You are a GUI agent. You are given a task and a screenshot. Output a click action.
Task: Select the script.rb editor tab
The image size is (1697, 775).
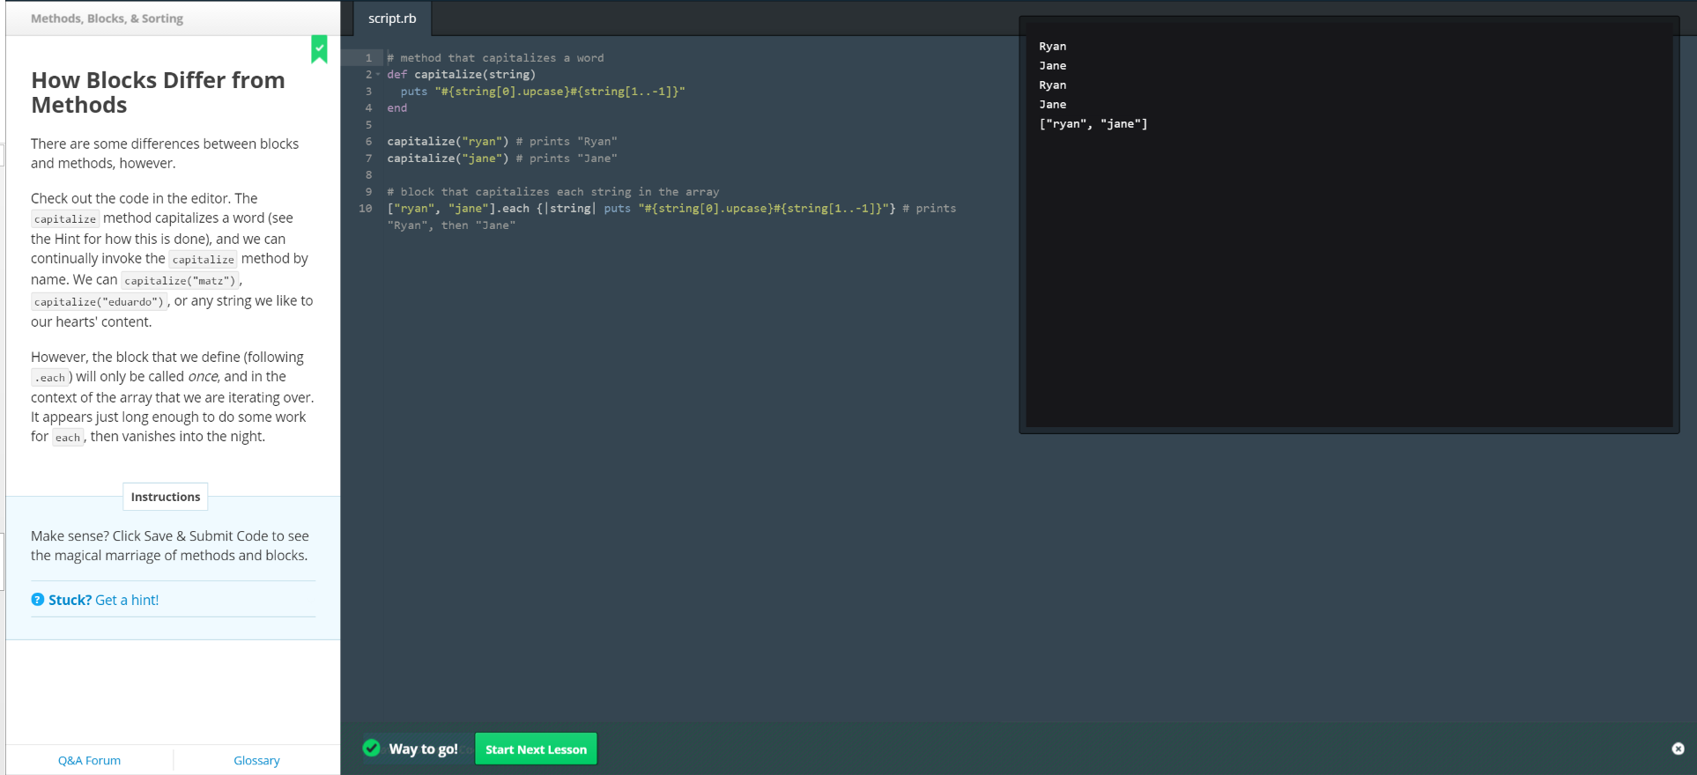392,18
